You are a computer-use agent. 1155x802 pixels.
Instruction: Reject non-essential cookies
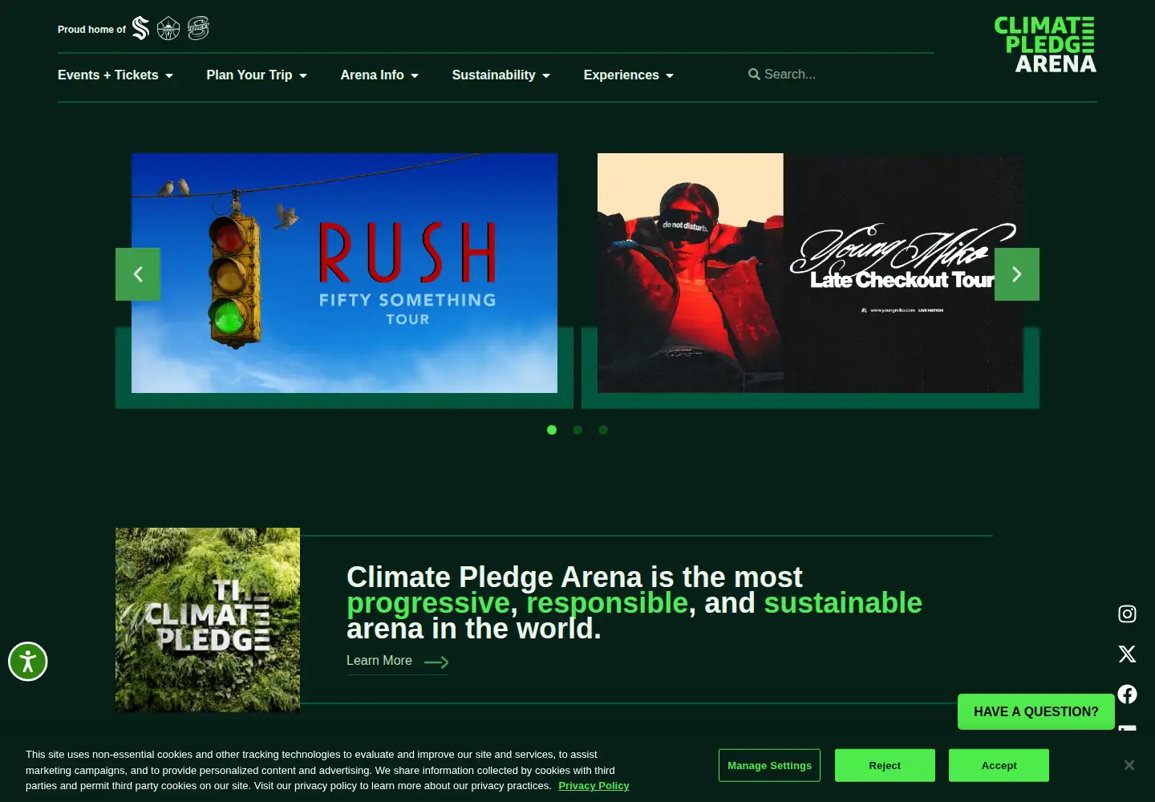click(885, 765)
